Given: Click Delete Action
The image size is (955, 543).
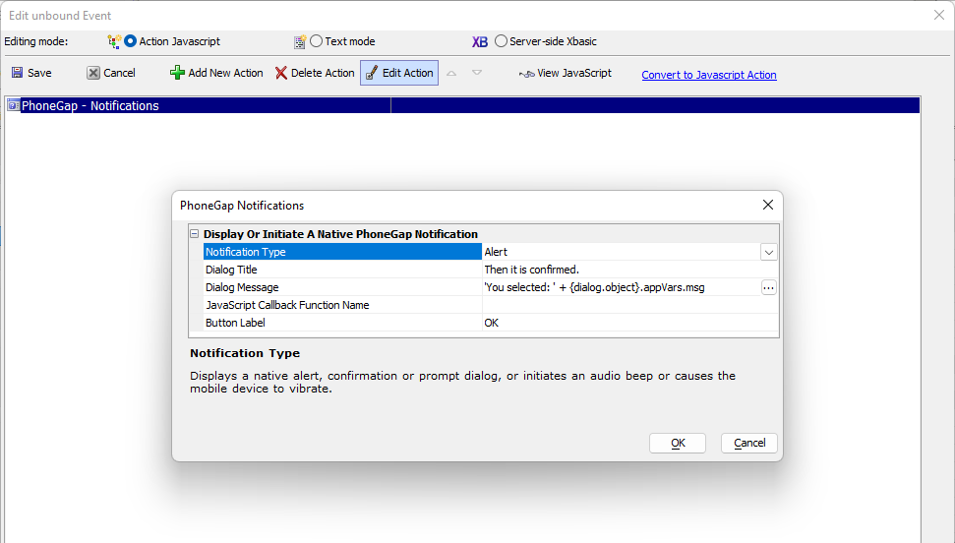Looking at the screenshot, I should click(x=315, y=73).
